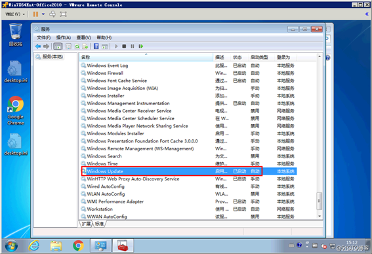This screenshot has height=254, width=372.
Task: Select the Windows Firewall service
Action: [188, 73]
